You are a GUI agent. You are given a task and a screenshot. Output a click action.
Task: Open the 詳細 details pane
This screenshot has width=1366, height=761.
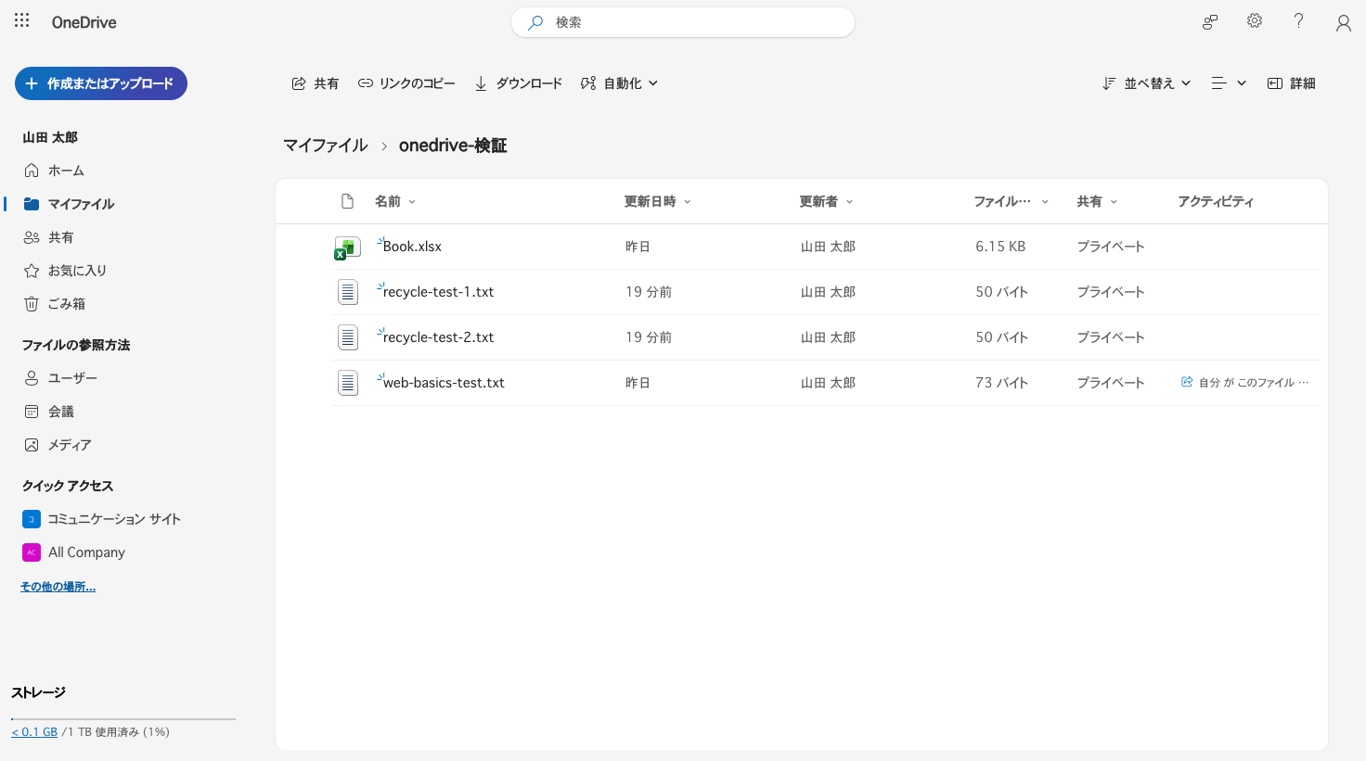coord(1292,83)
